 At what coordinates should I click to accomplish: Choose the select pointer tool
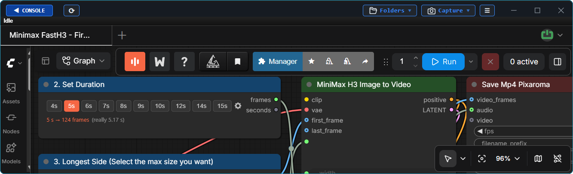pos(448,159)
